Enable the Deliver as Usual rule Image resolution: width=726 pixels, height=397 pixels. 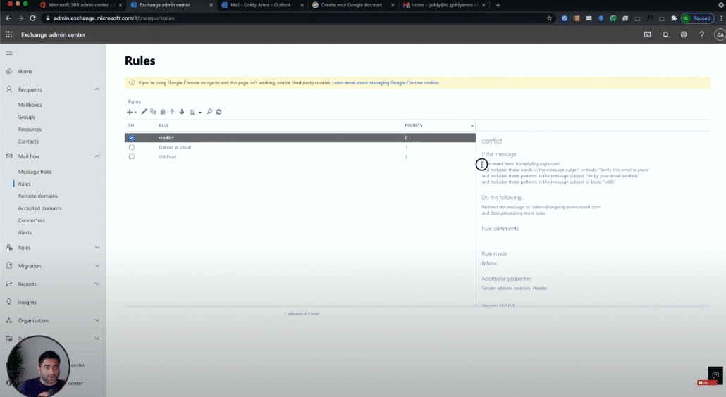(132, 147)
